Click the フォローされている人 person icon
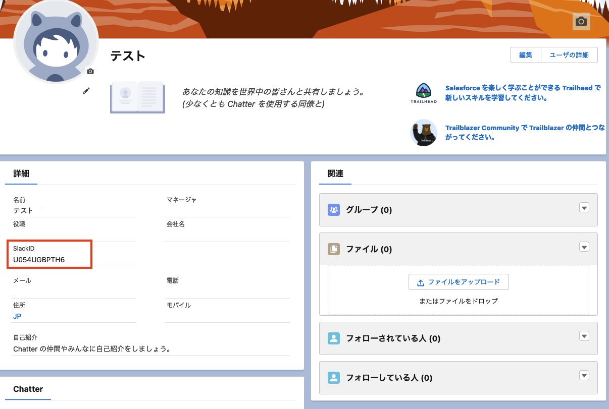The width and height of the screenshot is (609, 409). coord(334,338)
